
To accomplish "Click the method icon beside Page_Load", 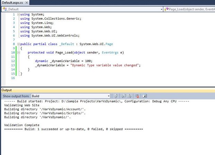I will (x=166, y=9).
